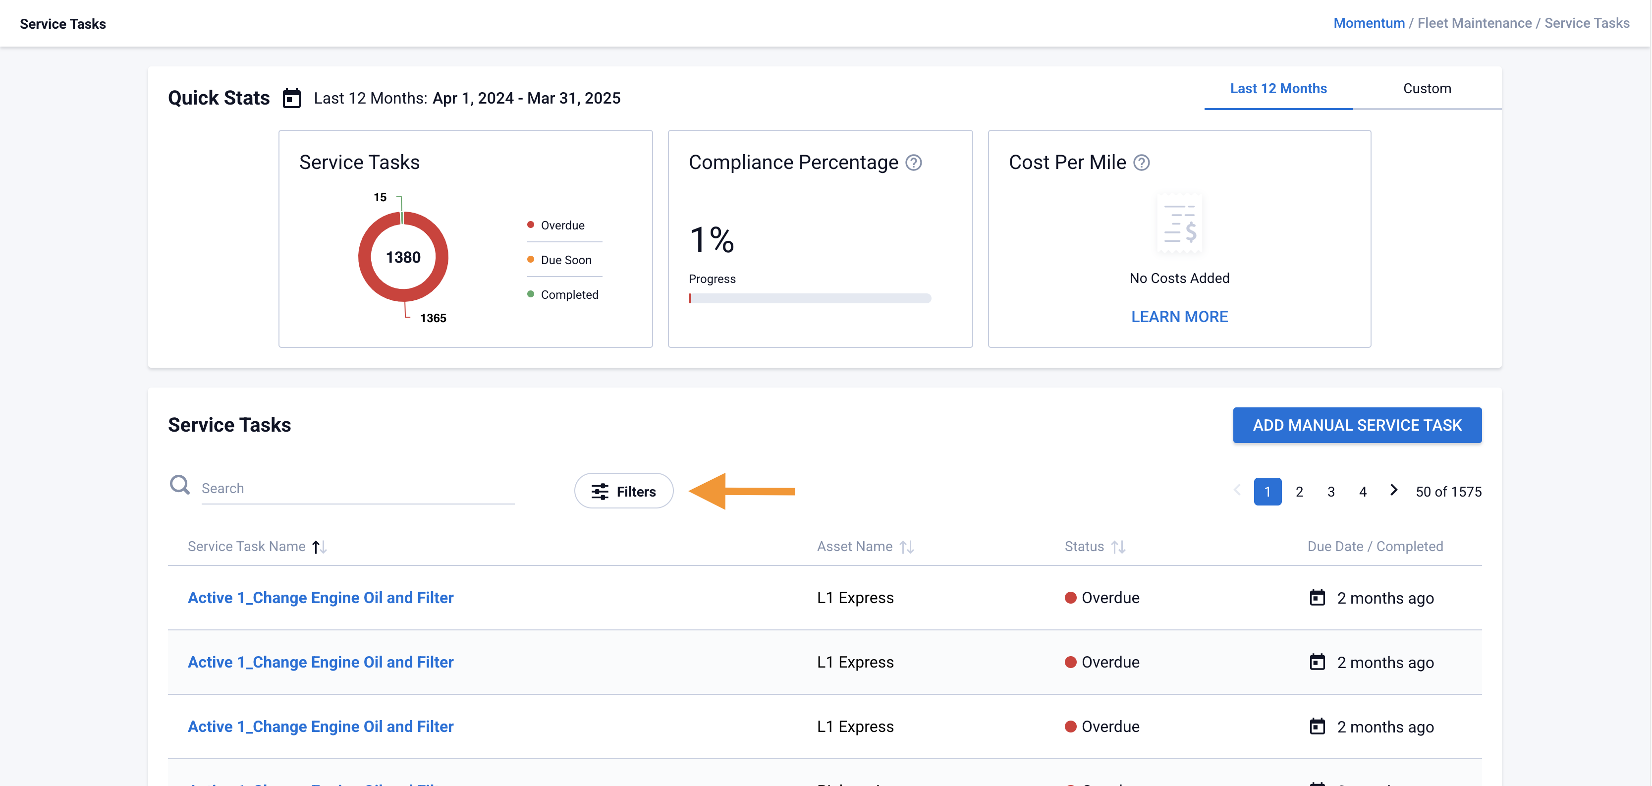Click calendar icon in first task row

pos(1317,597)
